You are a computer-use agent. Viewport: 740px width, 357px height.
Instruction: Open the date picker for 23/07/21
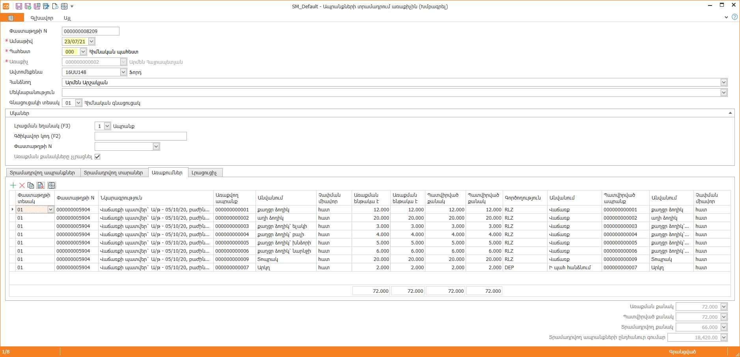pyautogui.click(x=91, y=41)
